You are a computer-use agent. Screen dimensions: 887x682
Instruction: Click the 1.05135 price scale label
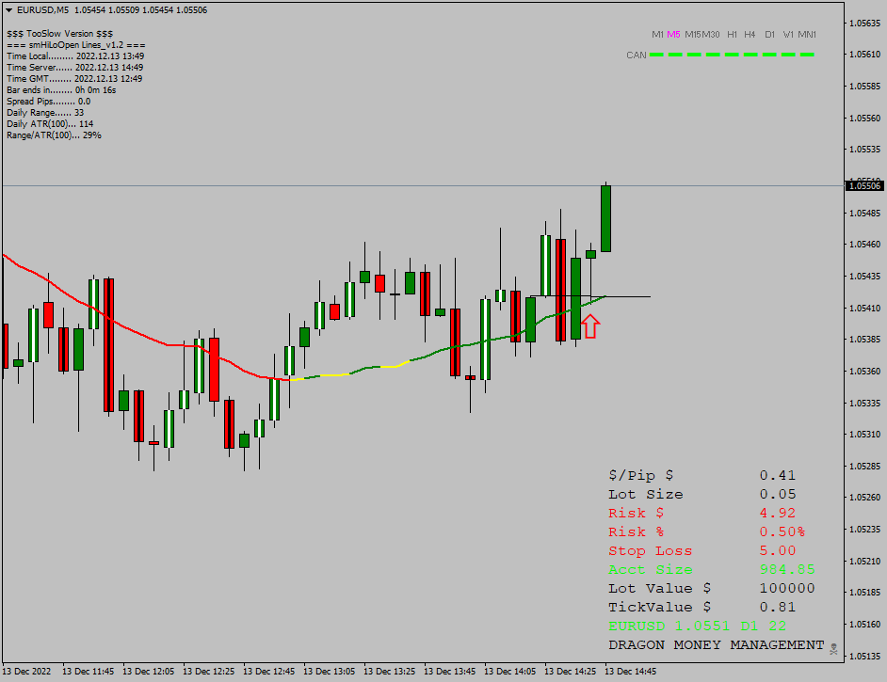[865, 656]
